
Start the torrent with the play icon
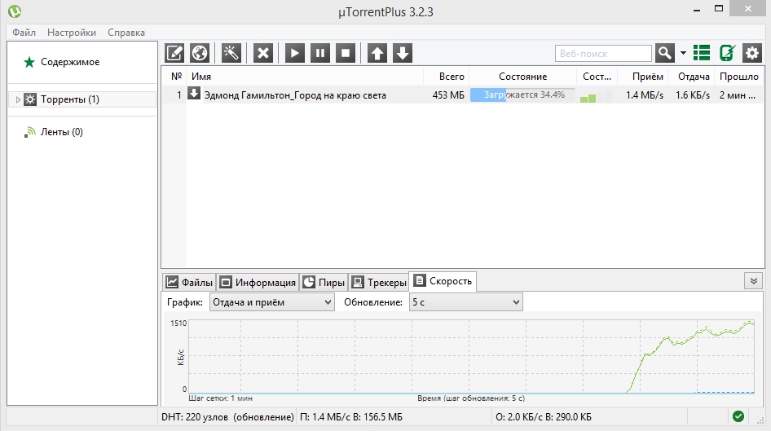(294, 53)
